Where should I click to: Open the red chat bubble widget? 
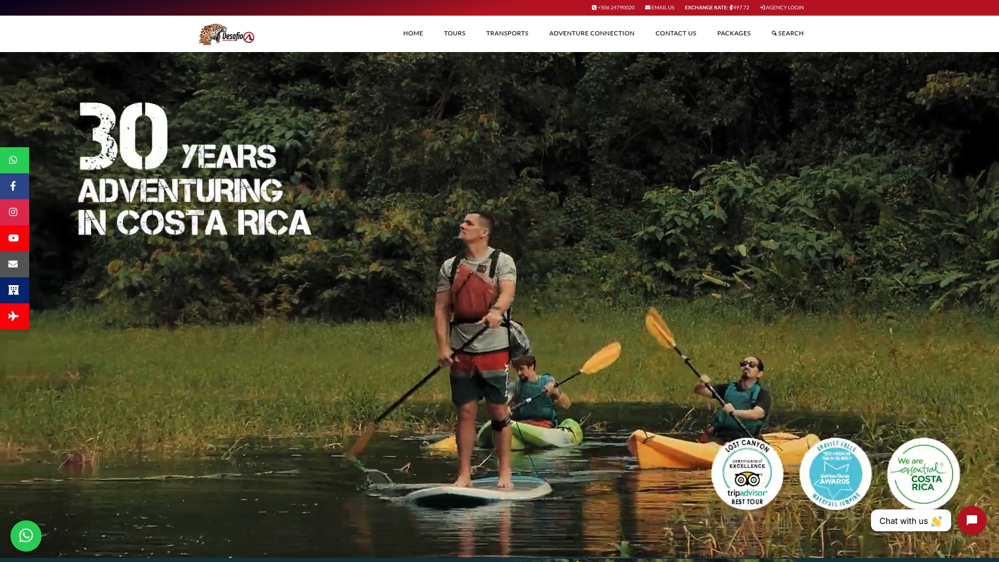pos(972,520)
